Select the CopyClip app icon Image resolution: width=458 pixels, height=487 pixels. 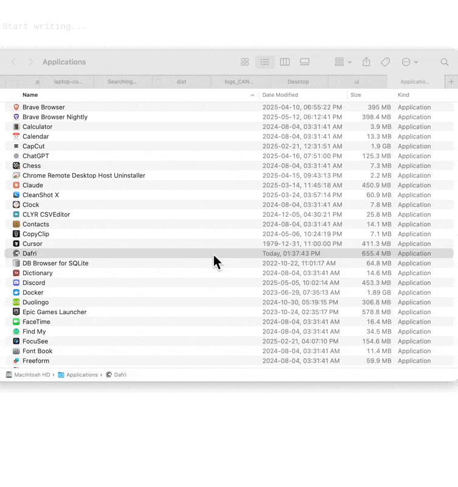click(16, 234)
